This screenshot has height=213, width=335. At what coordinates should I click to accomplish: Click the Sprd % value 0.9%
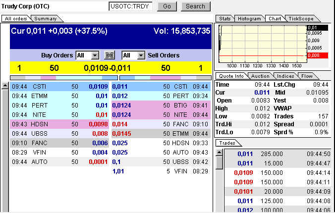pyautogui.click(x=321, y=132)
